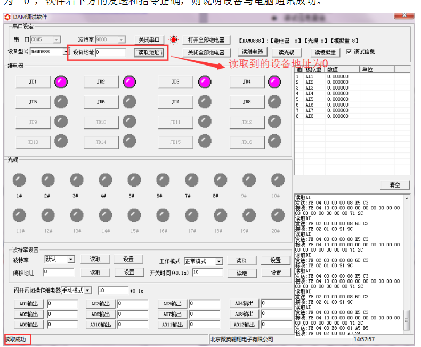
Task: Click the gray indicator beside JD5
Action: click(61, 101)
